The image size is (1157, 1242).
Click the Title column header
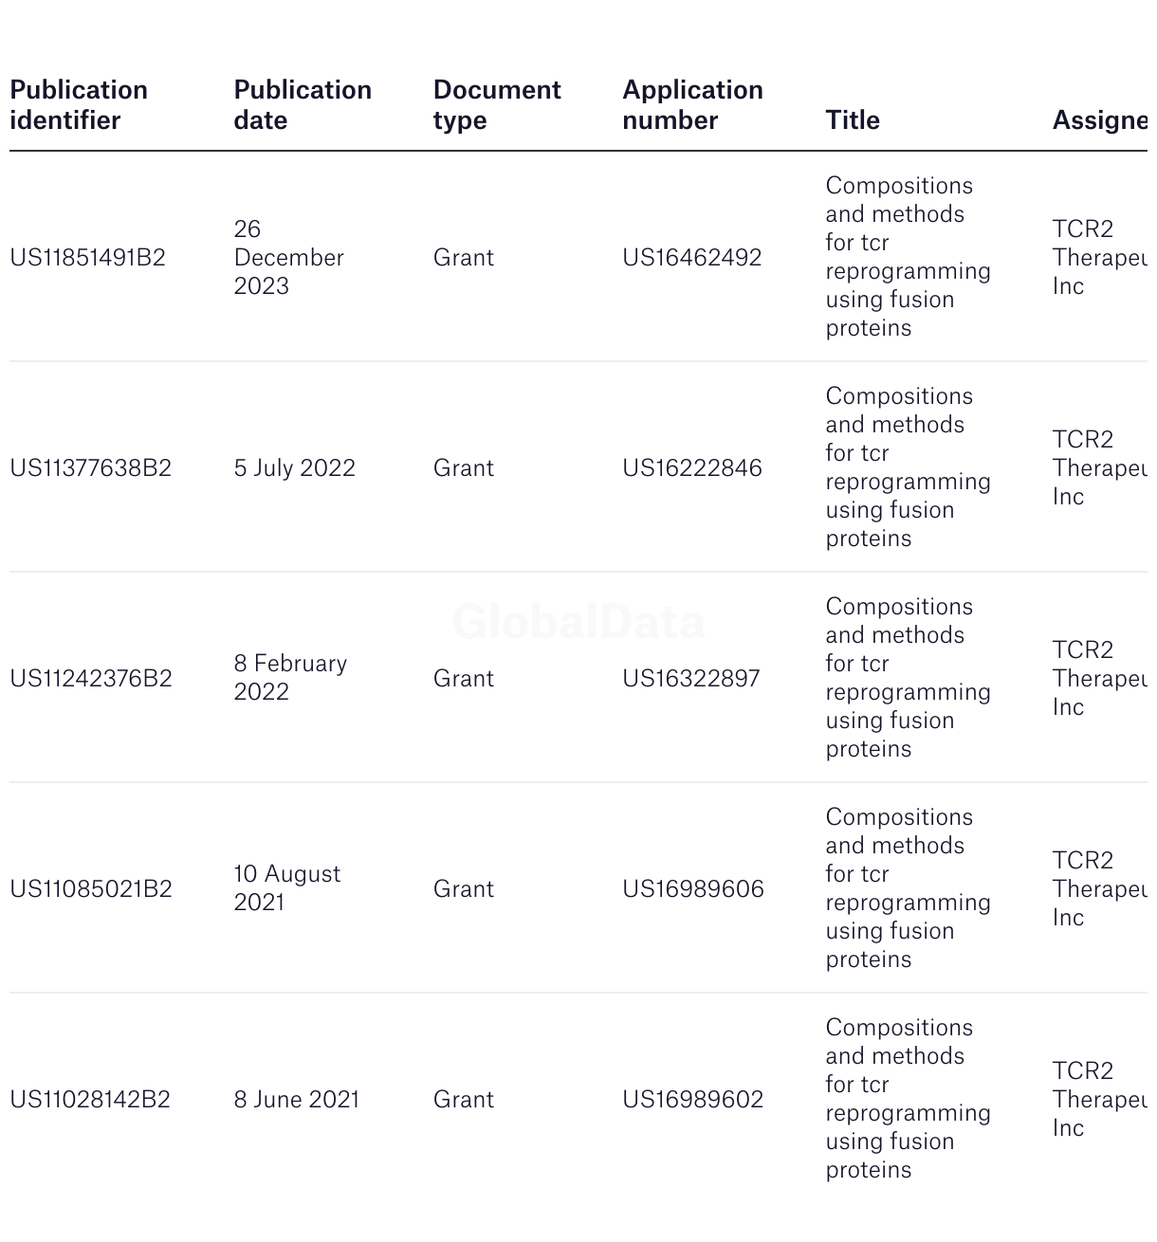coord(853,120)
